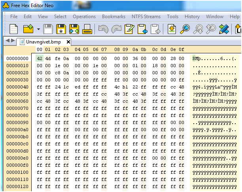Click the Open file folder icon
The width and height of the screenshot is (242, 192).
(x=28, y=29)
